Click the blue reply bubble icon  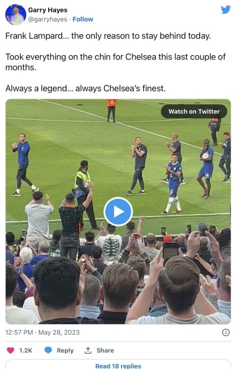tap(48, 350)
